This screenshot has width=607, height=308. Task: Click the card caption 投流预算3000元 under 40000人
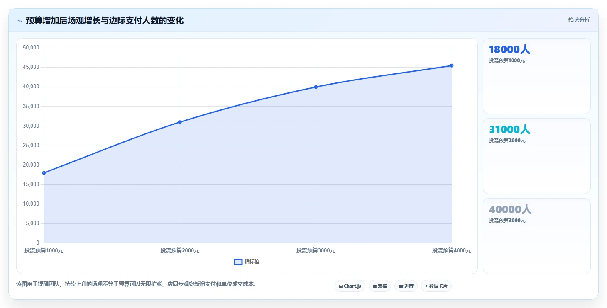pyautogui.click(x=507, y=221)
